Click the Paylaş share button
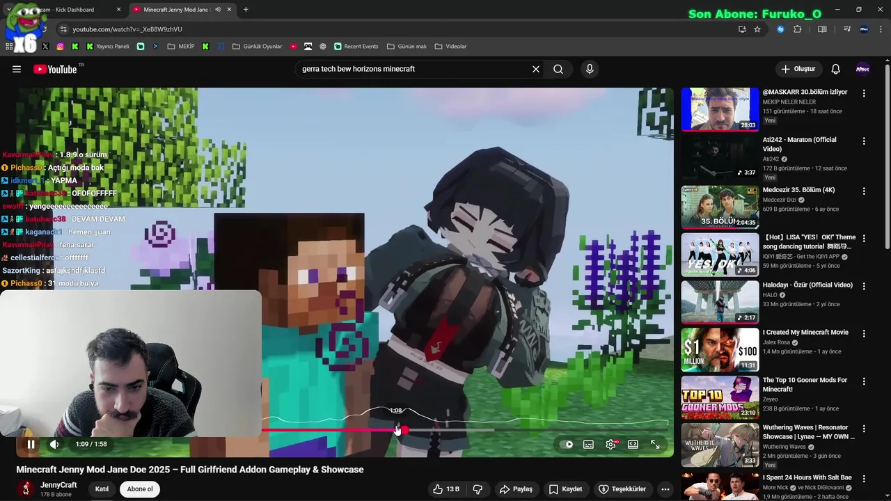 tap(516, 489)
